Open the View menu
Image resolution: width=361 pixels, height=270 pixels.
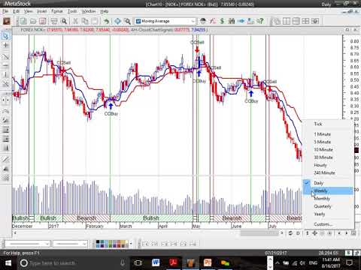pyautogui.click(x=28, y=11)
